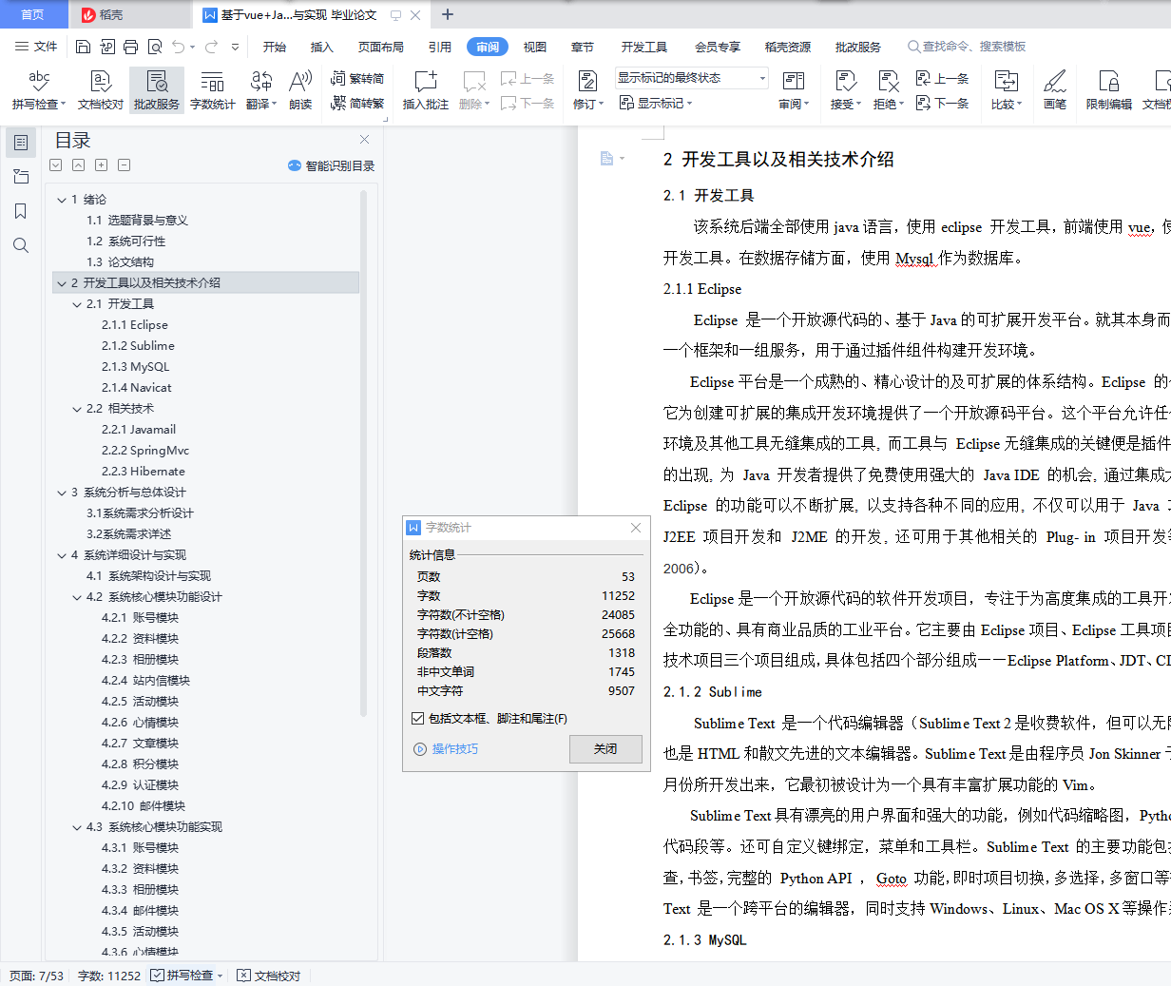Viewport: 1171px width, 986px height.
Task: Collapse '4.3 系统核心模块功能实现' outline node
Action: [77, 827]
